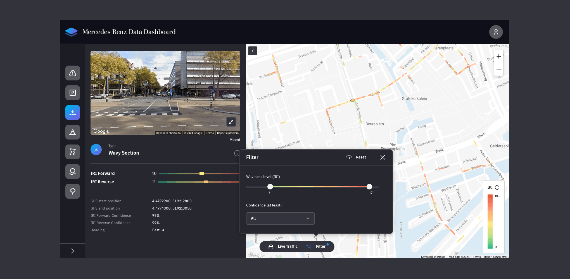Toggle Live Traffic on the map
The height and width of the screenshot is (279, 570).
[283, 247]
